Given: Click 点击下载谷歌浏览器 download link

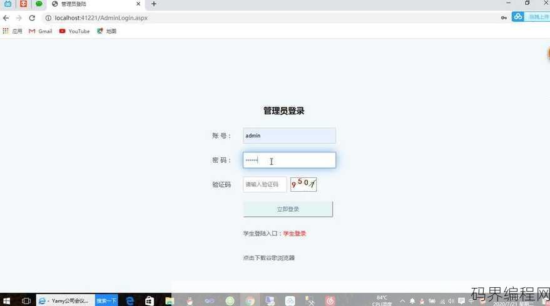Looking at the screenshot, I should [269, 258].
